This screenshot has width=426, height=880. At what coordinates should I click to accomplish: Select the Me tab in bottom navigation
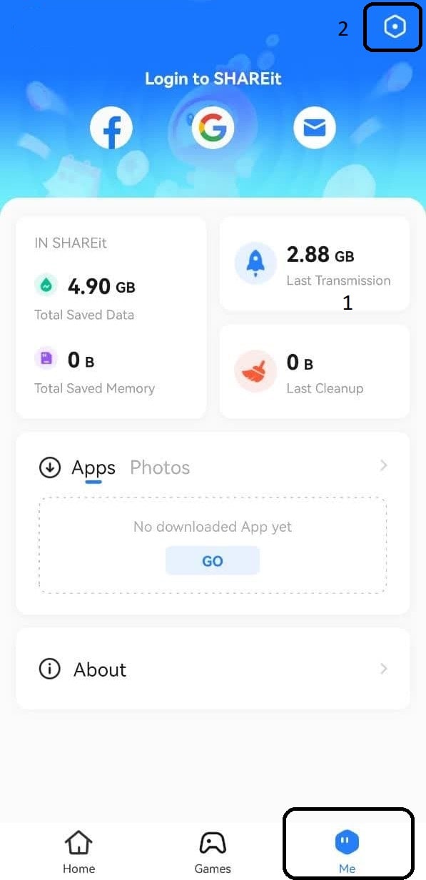(348, 852)
